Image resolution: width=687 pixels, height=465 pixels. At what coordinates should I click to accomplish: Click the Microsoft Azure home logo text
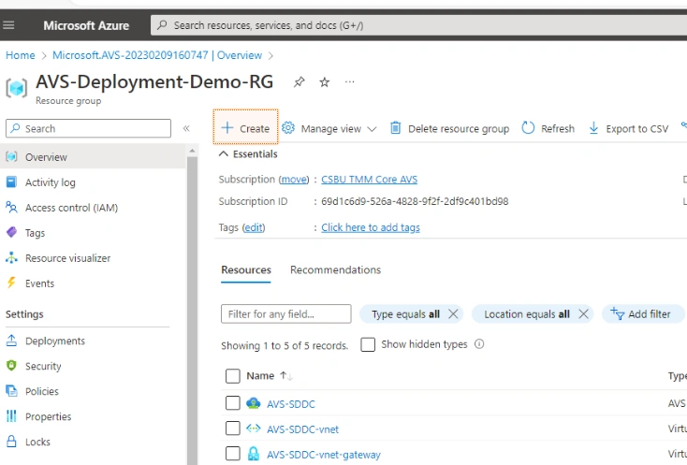86,26
